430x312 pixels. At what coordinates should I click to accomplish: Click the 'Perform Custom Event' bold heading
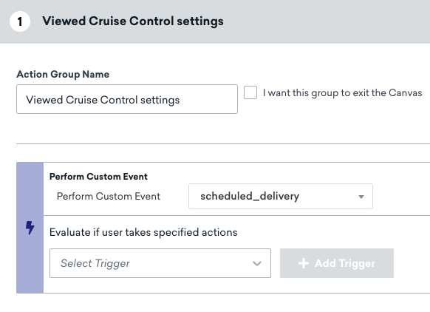point(98,177)
